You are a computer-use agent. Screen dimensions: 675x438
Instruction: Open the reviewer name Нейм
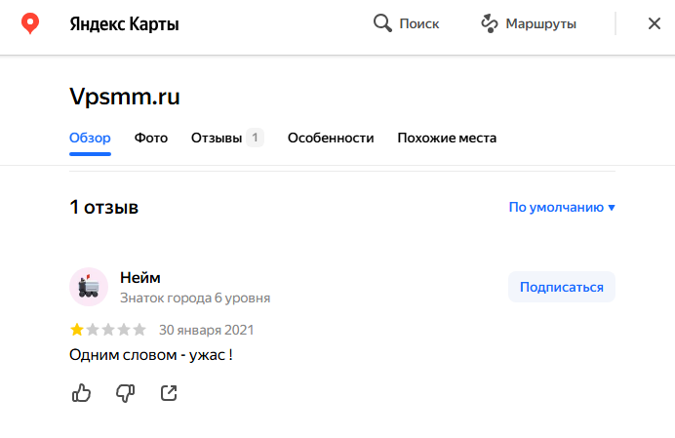point(140,278)
